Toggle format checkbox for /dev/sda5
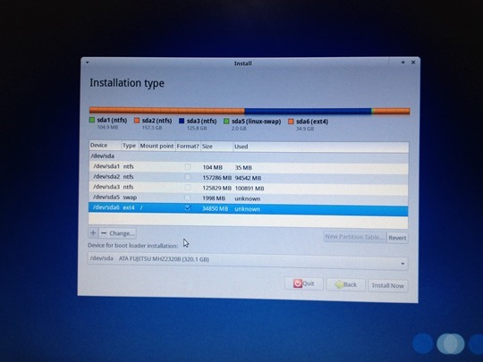This screenshot has height=362, width=483. click(x=188, y=198)
